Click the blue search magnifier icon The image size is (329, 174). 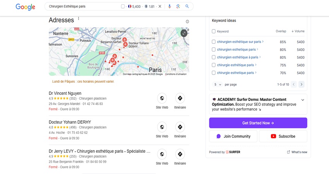(187, 6)
